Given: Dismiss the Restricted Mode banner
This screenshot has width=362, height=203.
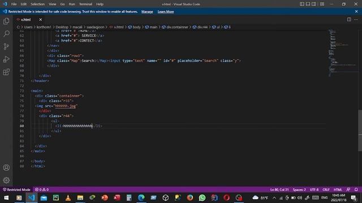Looking at the screenshot, I should point(356,11).
